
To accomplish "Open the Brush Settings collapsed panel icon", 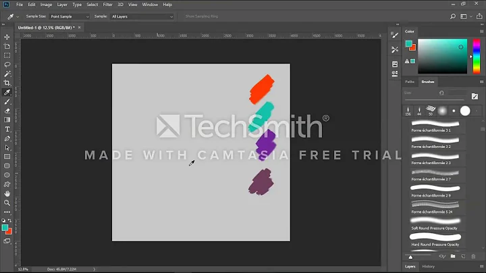I will coord(395,35).
